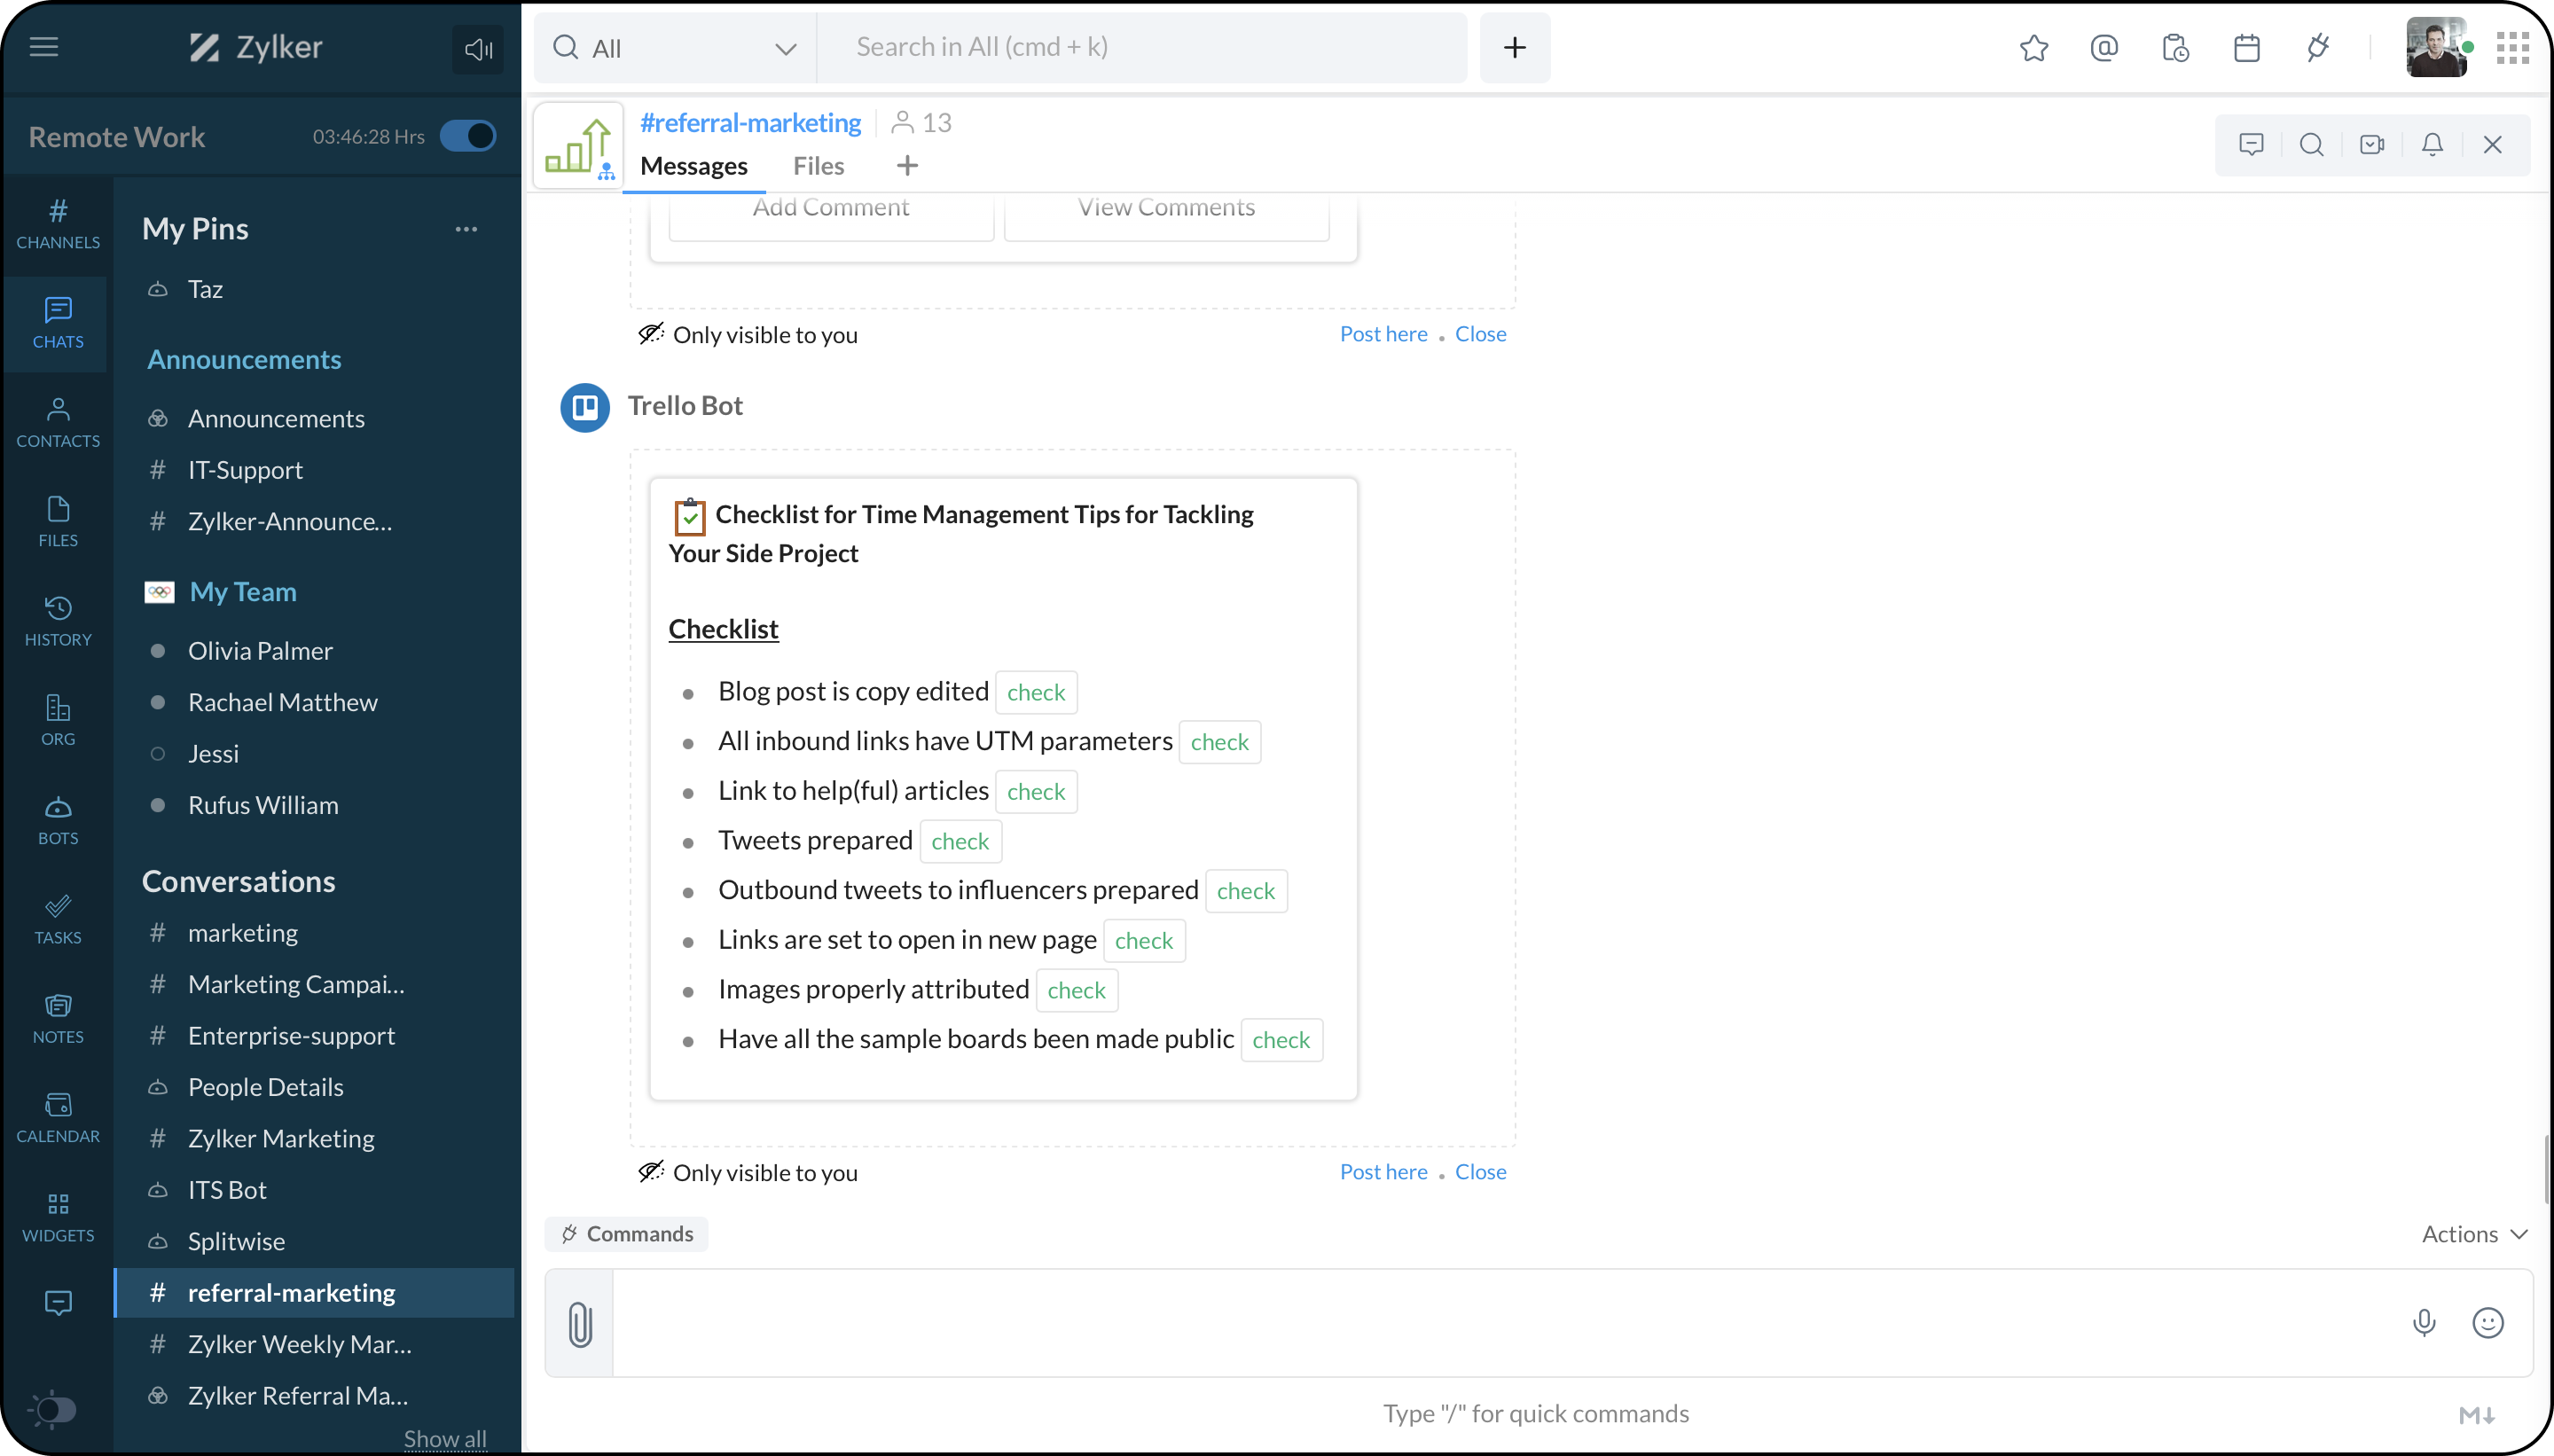The image size is (2554, 1456).
Task: Click Close under Trello checklist
Action: 1480,1172
